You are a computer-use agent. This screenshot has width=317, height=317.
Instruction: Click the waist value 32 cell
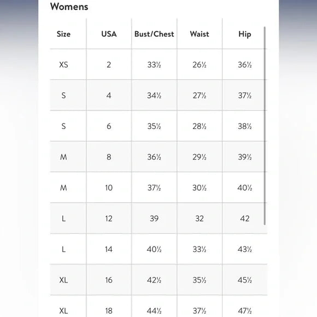(x=199, y=218)
